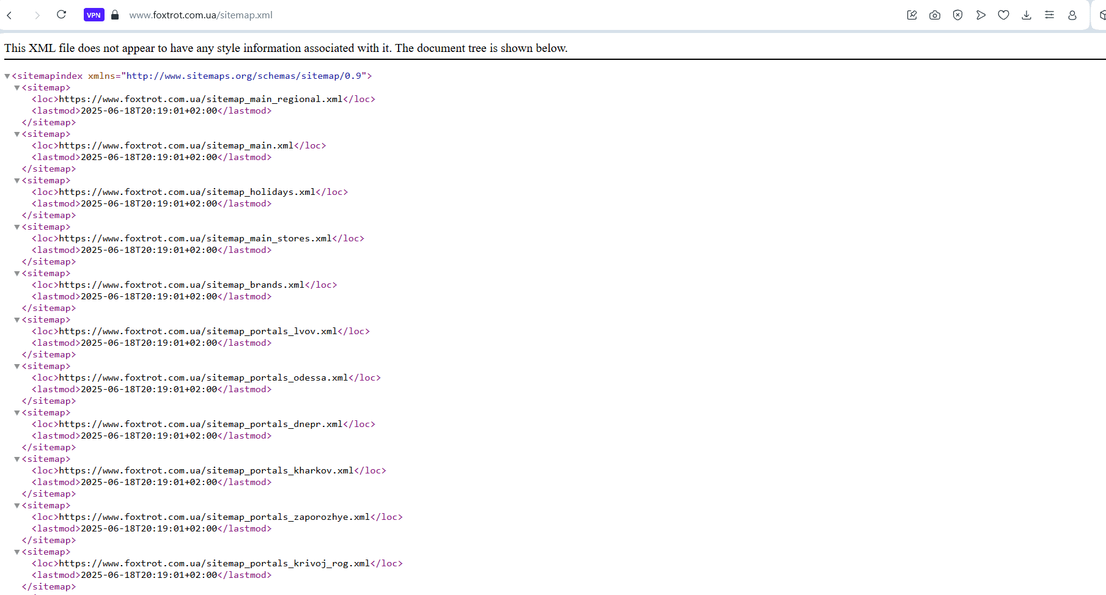This screenshot has width=1106, height=595.
Task: Open the ad blocker shield icon
Action: [x=957, y=15]
